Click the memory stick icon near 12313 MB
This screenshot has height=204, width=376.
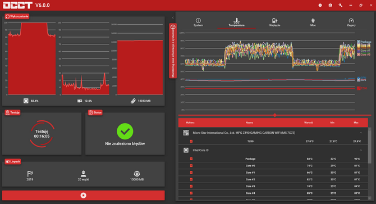point(133,101)
